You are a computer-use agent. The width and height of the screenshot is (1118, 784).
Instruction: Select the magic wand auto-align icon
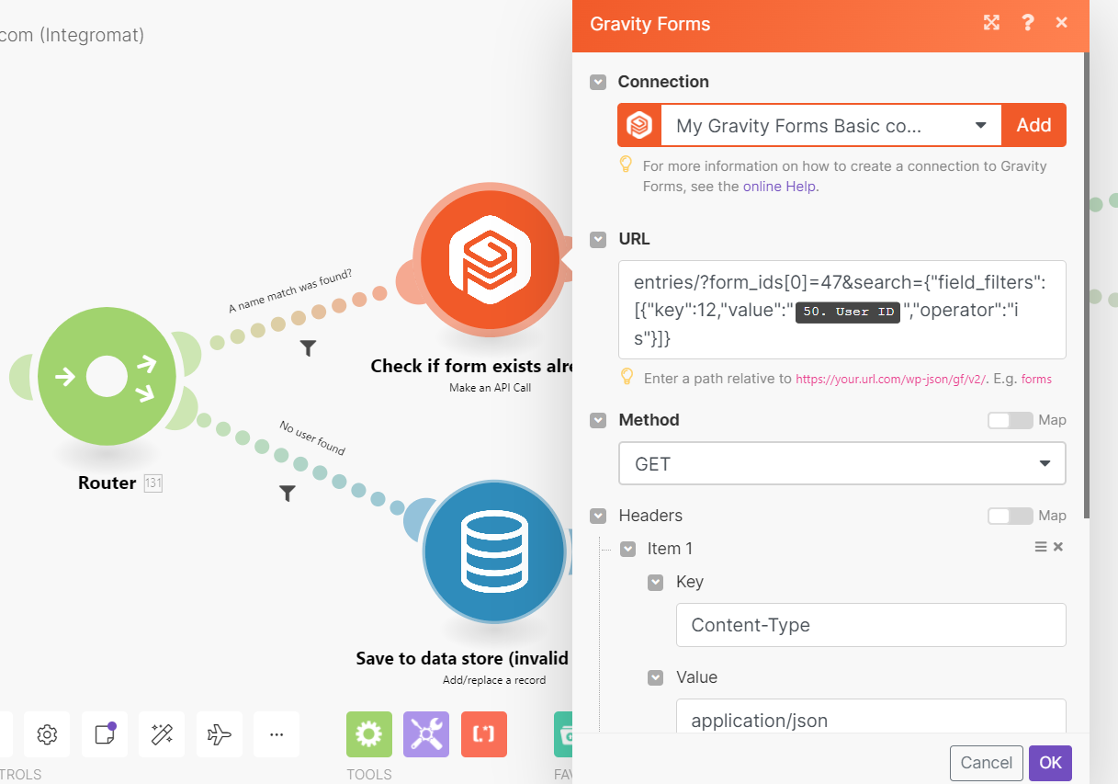click(x=161, y=734)
